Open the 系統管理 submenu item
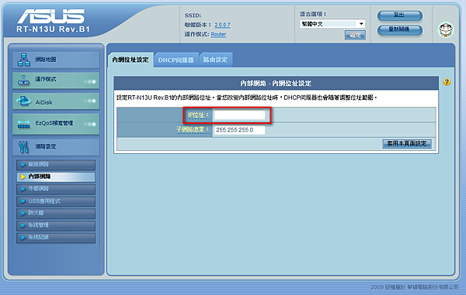 pyautogui.click(x=56, y=225)
